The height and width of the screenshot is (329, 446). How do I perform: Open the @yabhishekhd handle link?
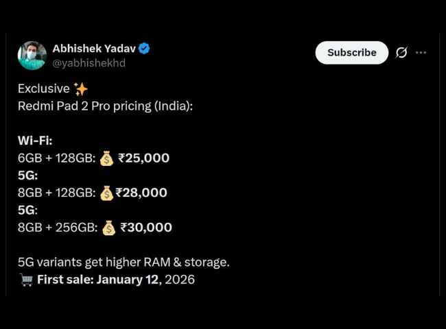(89, 63)
